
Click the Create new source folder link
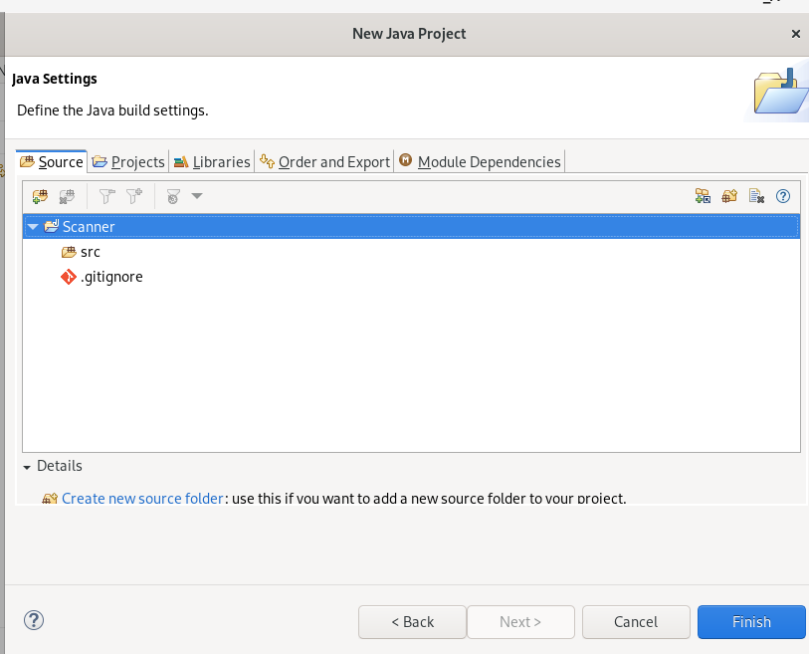[142, 498]
